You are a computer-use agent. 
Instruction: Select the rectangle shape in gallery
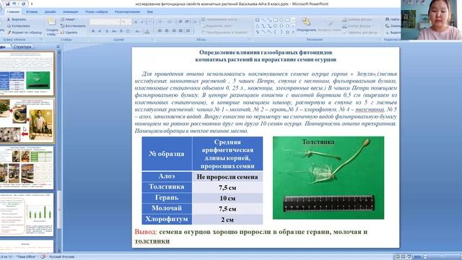point(275,19)
